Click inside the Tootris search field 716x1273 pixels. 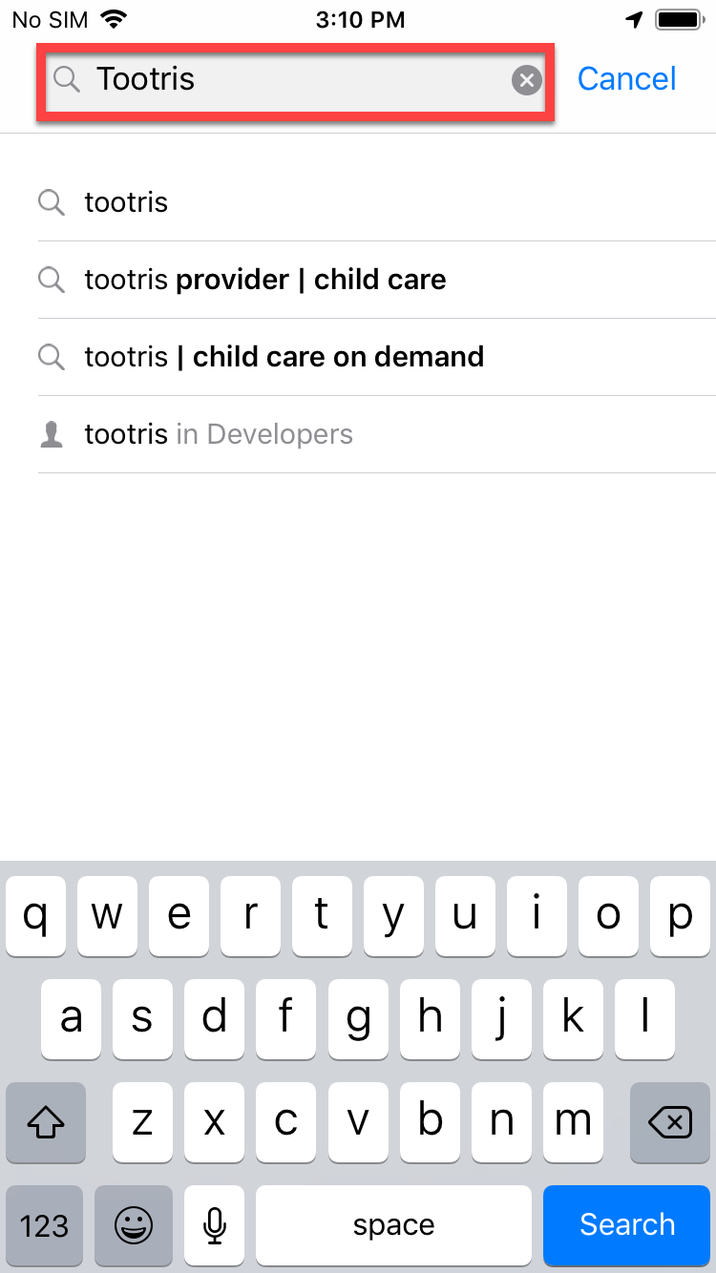296,80
